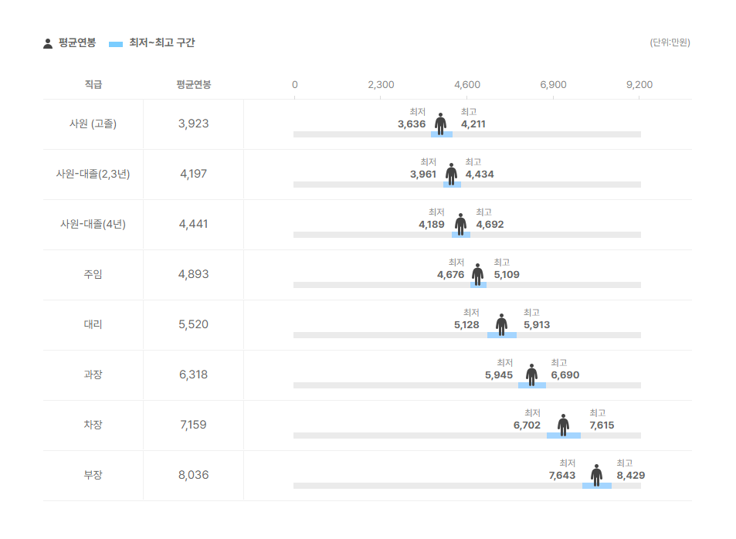Click the person icon in the 과장 row

click(x=531, y=375)
